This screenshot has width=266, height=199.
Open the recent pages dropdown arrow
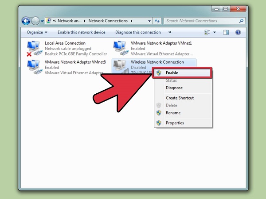pos(43,21)
